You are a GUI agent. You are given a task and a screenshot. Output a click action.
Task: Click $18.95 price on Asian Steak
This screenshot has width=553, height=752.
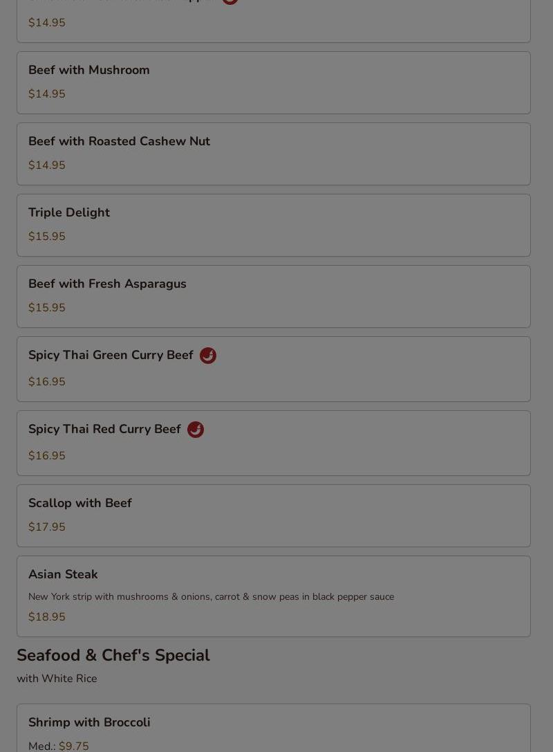pyautogui.click(x=46, y=617)
